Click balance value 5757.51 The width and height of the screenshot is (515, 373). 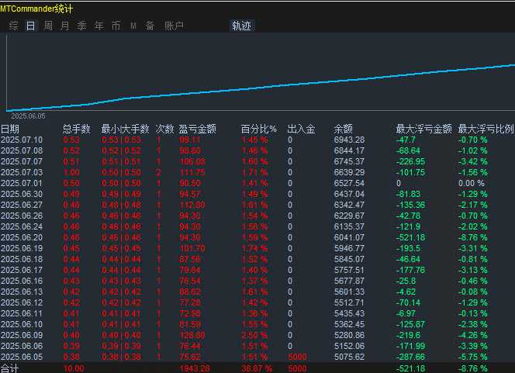350,270
